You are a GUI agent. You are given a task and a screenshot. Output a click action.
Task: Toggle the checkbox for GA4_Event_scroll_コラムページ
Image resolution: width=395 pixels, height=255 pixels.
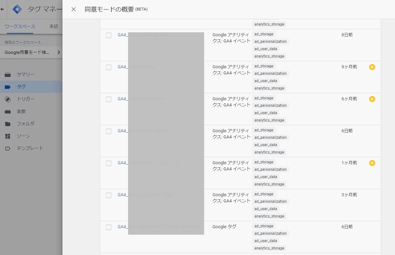point(109,163)
